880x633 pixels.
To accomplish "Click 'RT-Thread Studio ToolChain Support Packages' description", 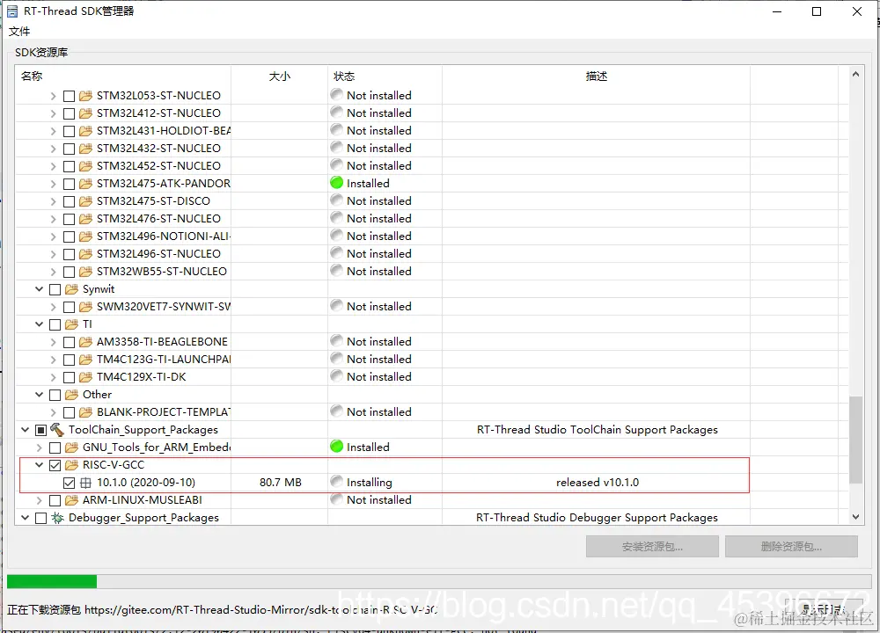I will tap(598, 430).
